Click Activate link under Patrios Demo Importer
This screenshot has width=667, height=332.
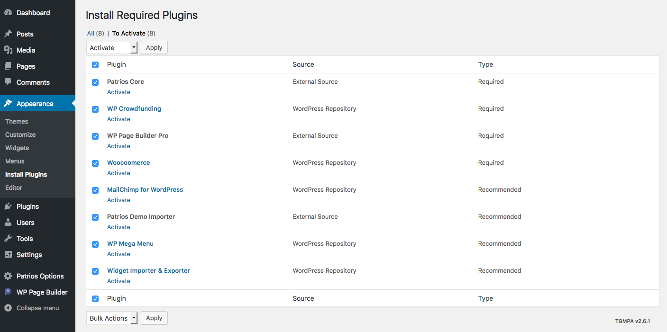click(119, 227)
